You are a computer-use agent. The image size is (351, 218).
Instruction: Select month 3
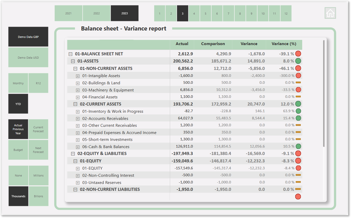(x=183, y=13)
